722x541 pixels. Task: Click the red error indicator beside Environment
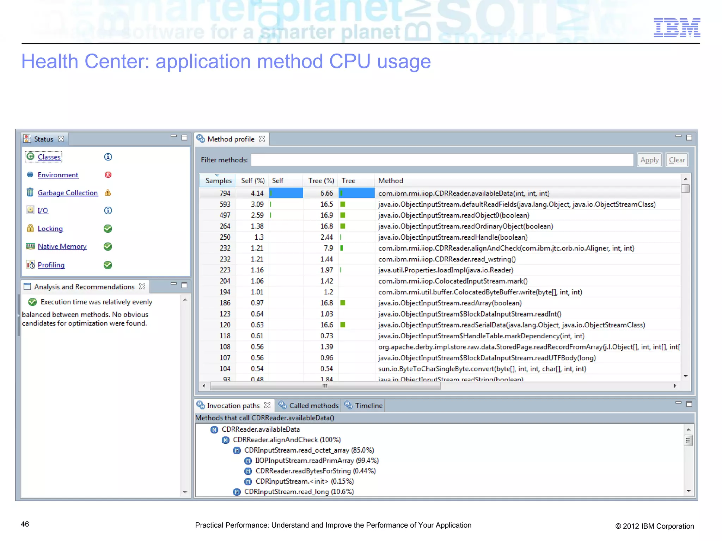(x=108, y=175)
